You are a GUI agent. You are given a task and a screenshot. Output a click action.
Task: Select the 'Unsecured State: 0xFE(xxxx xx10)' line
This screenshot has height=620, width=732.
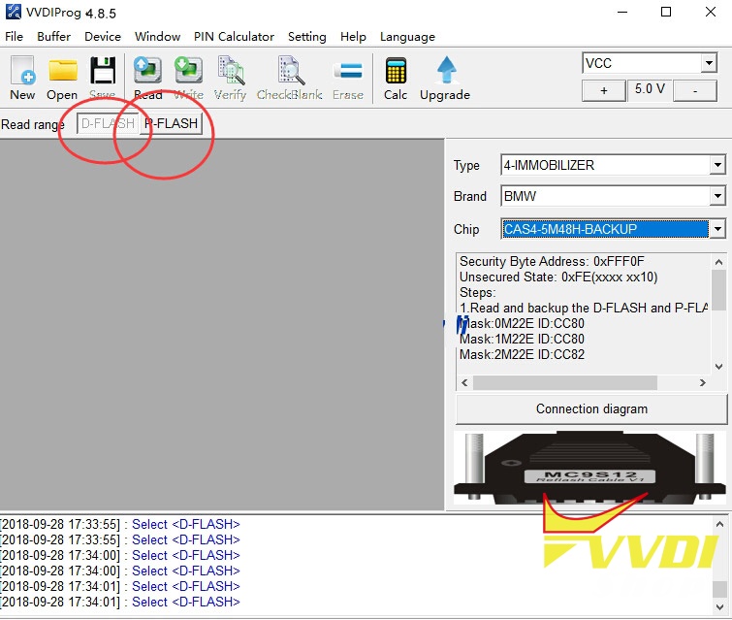coord(558,277)
